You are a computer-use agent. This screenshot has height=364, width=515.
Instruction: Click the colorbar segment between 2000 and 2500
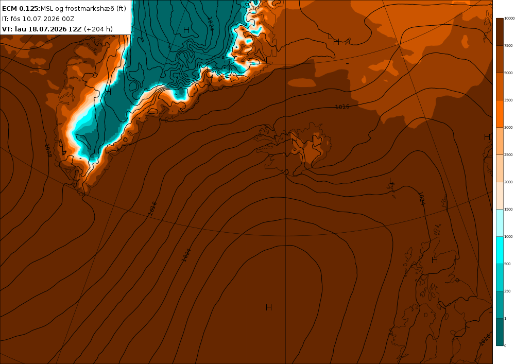(x=500, y=168)
